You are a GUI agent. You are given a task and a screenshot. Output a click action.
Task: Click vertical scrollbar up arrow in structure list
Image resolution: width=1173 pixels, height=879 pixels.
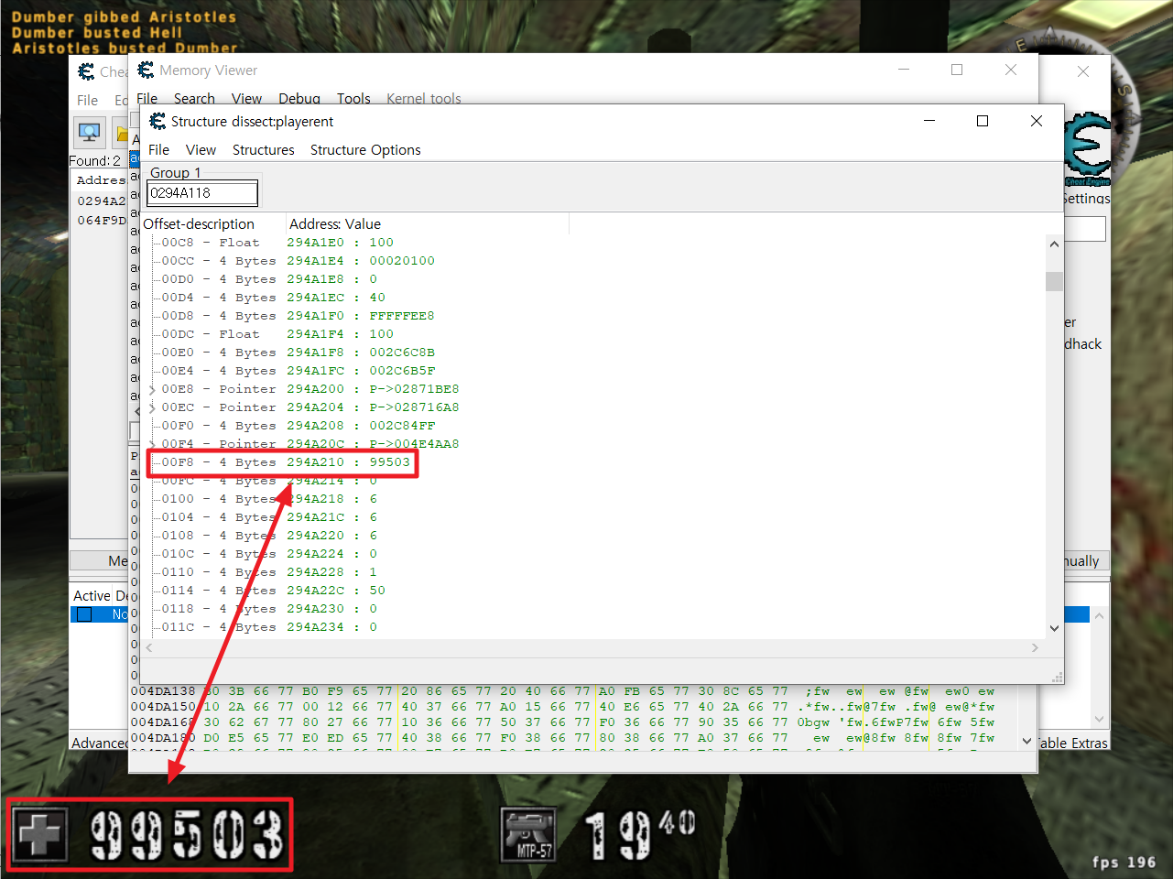pos(1054,244)
